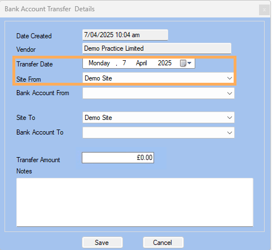
Task: Select the month April in Transfer Date
Action: [x=141, y=63]
